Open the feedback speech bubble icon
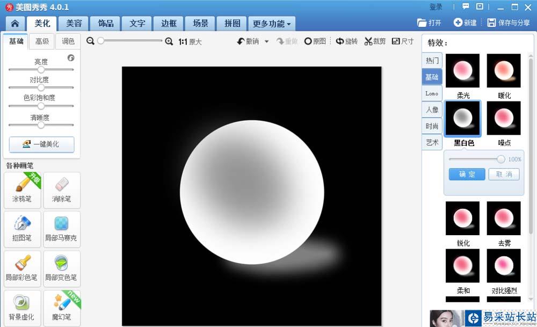 point(466,6)
